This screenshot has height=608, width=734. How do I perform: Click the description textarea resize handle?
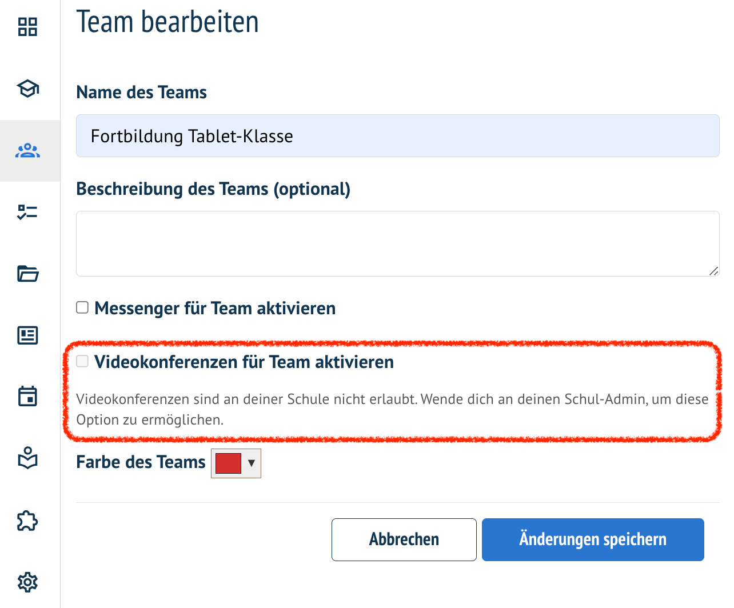pyautogui.click(x=713, y=271)
